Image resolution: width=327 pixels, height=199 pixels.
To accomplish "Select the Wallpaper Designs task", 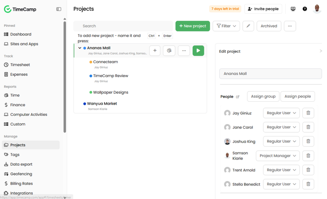I will (x=110, y=92).
